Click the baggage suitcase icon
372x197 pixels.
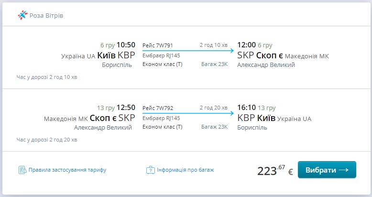point(150,170)
